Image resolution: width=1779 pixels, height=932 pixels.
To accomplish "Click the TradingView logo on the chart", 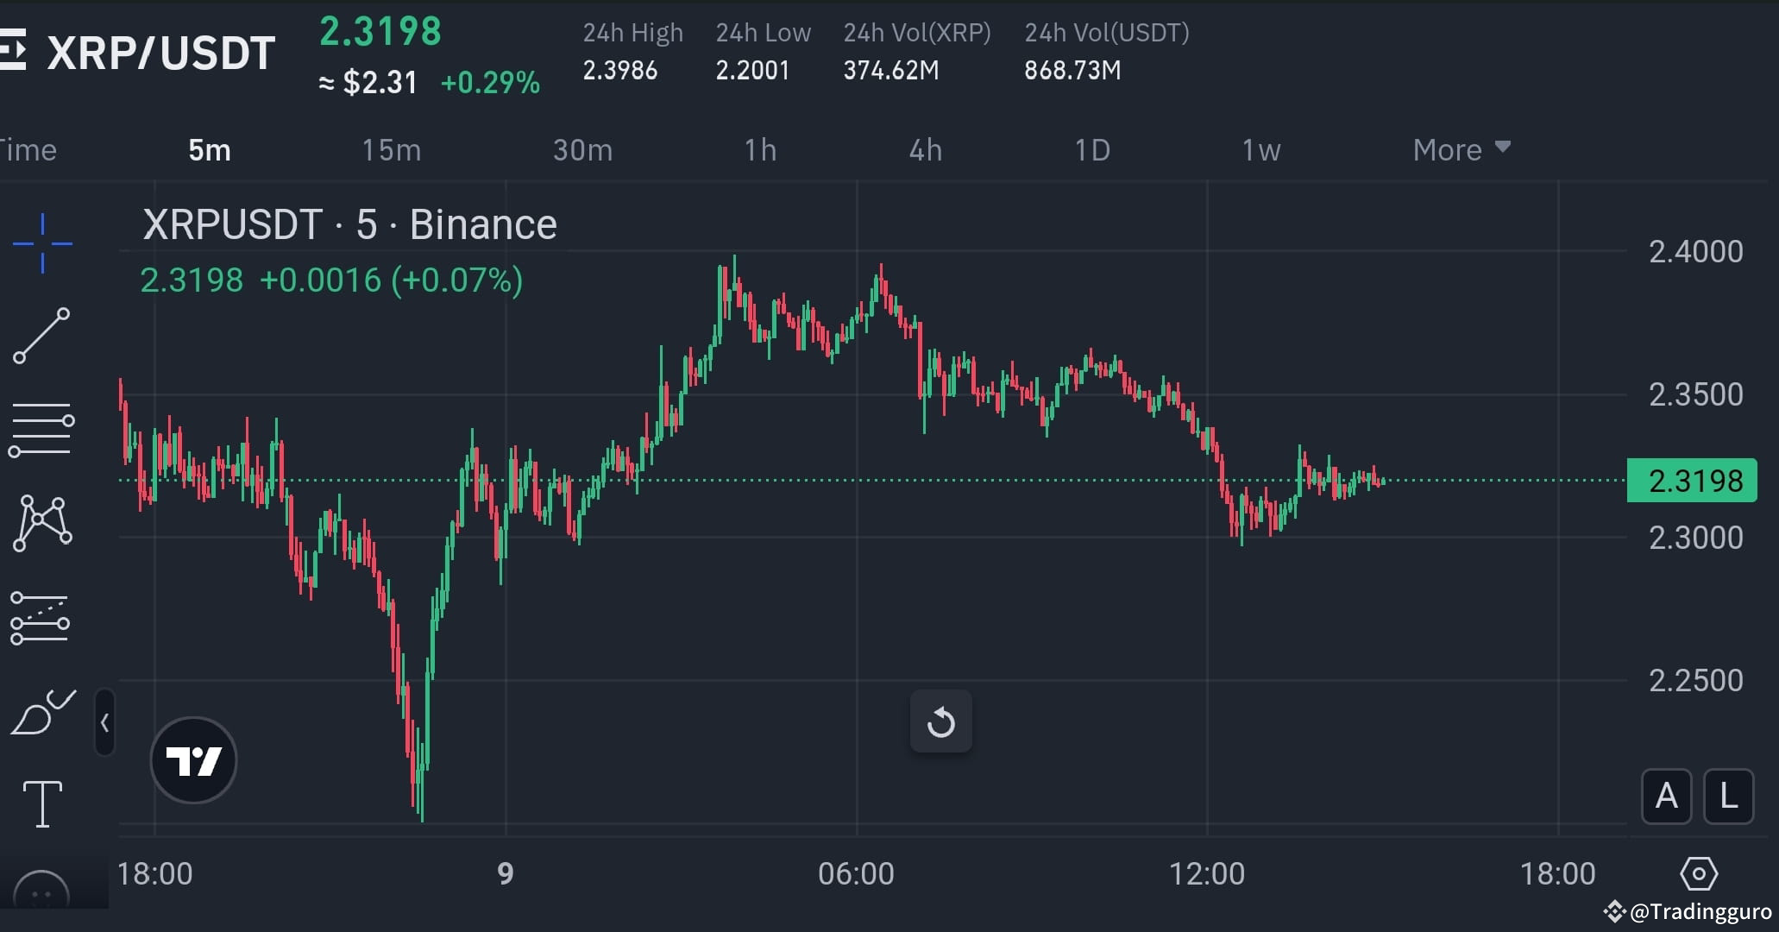I will point(193,759).
